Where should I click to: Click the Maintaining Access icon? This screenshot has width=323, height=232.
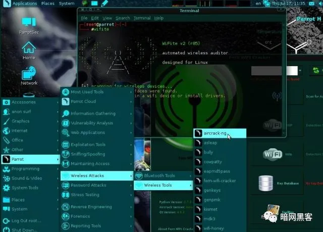[x=66, y=164]
